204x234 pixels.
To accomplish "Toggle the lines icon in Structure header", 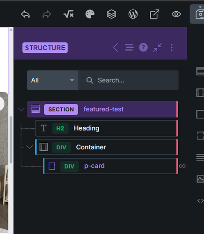I will (129, 47).
